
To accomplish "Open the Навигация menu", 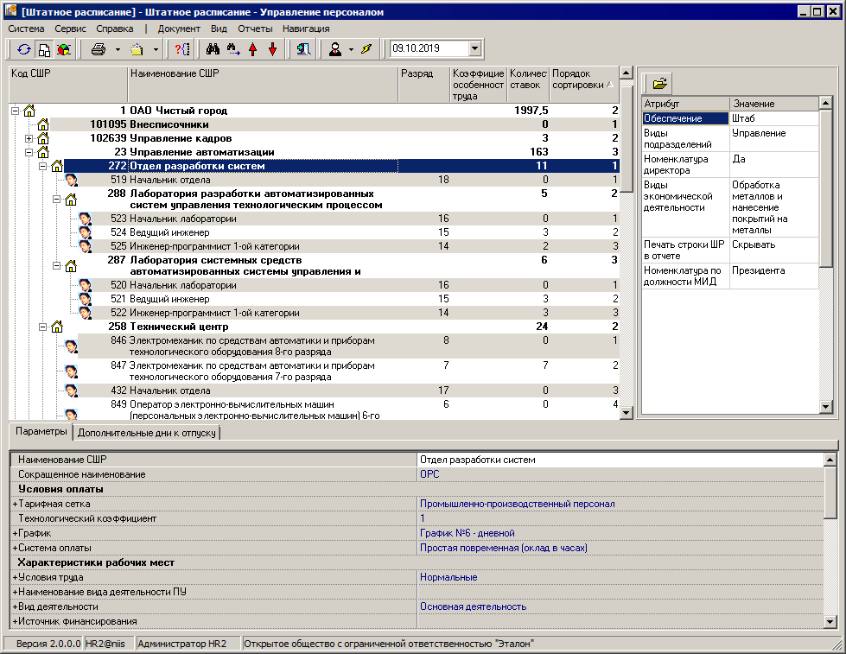I will click(306, 29).
